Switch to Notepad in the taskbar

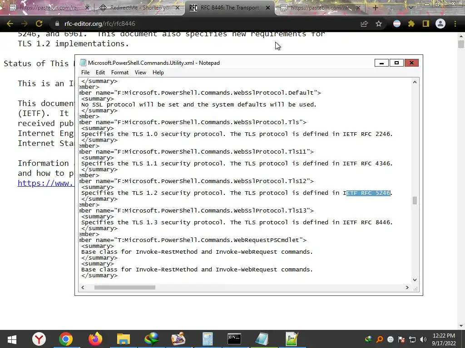click(x=262, y=339)
